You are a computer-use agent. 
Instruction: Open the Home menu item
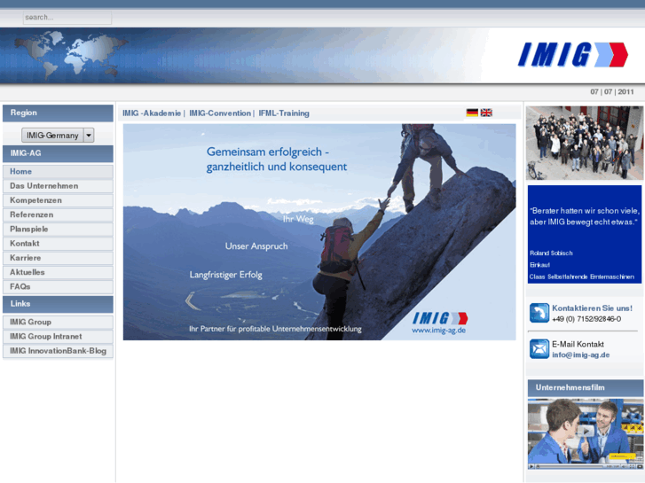point(58,171)
